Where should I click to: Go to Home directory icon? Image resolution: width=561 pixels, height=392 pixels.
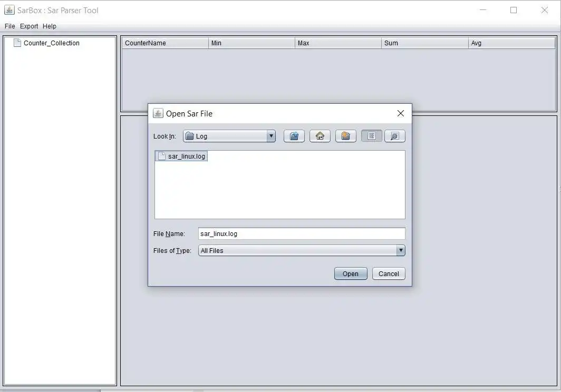pos(320,136)
